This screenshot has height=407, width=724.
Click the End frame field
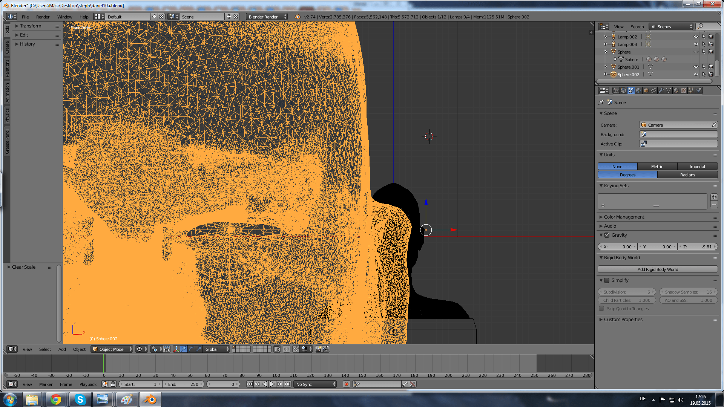point(183,384)
